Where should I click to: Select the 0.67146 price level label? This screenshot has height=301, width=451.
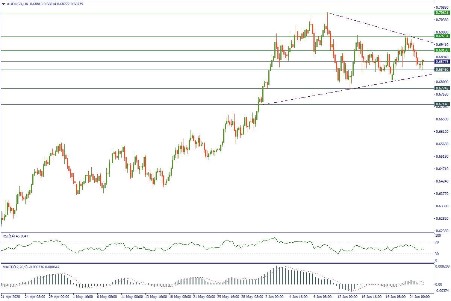[442, 104]
